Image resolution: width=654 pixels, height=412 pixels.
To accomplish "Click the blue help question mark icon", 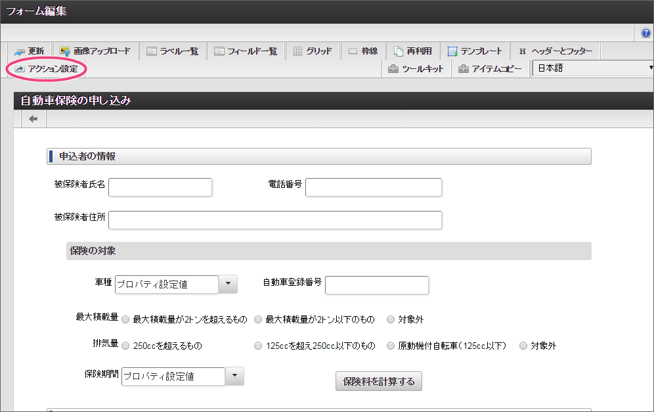I will (645, 33).
